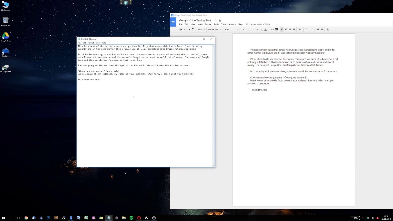This screenshot has width=393, height=221.
Task: Open Adobe Bridge from the taskbar
Action: pyautogui.click(x=56, y=218)
